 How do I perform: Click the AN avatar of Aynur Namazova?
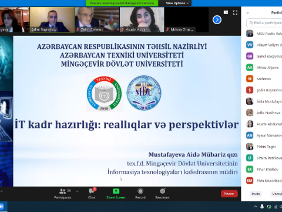point(250,135)
